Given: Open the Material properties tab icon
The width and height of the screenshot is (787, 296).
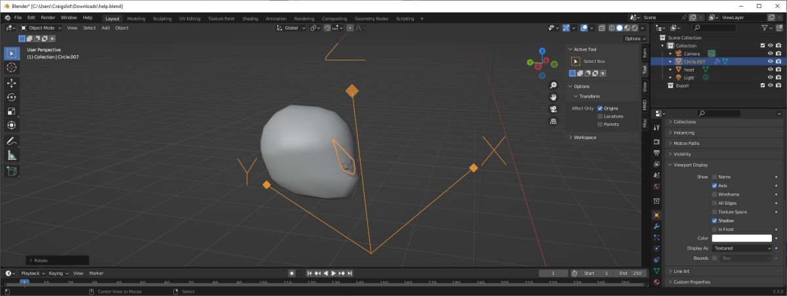Looking at the screenshot, I should click(x=656, y=282).
